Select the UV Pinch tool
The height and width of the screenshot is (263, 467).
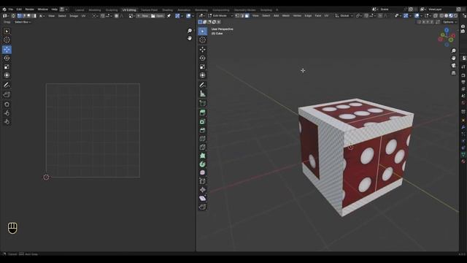[x=7, y=122]
